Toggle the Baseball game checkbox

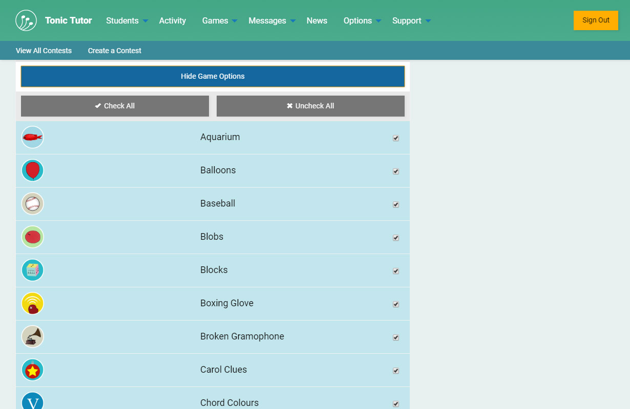(396, 204)
